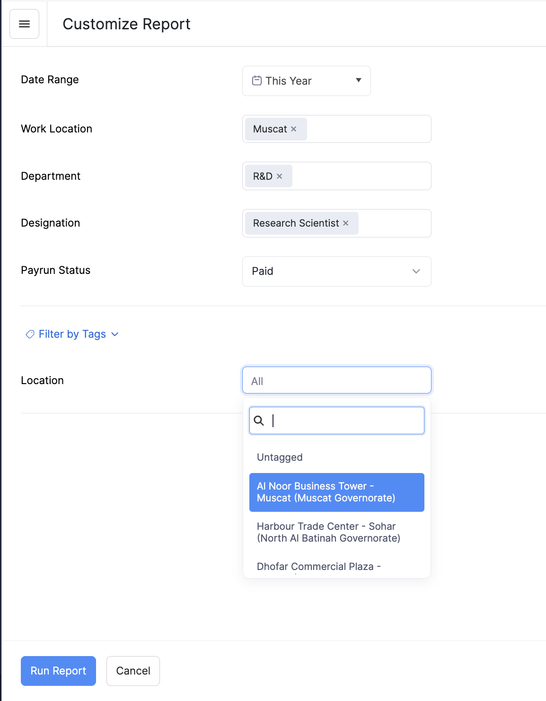The width and height of the screenshot is (546, 701).
Task: Click the calendar icon in Date Range
Action: [256, 80]
